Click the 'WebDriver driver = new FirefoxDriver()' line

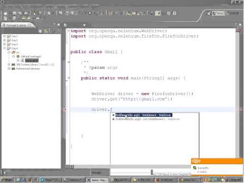(x=142, y=94)
